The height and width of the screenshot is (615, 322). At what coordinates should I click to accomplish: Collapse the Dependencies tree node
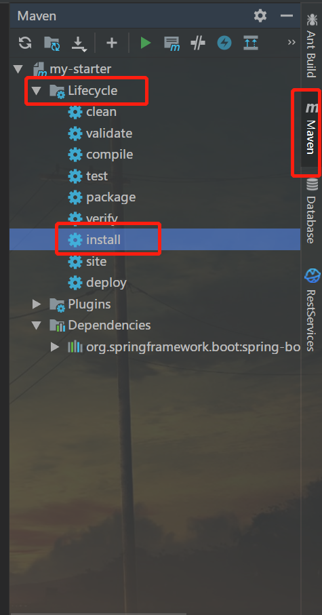click(37, 325)
